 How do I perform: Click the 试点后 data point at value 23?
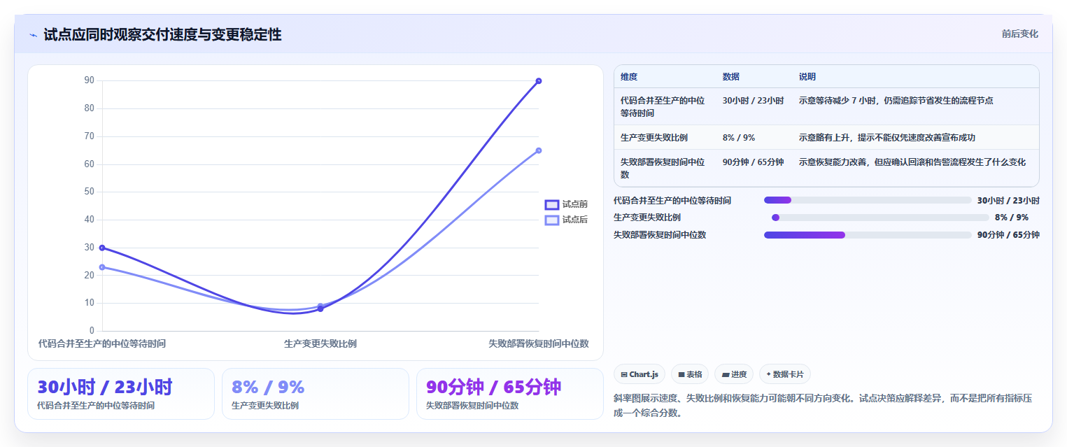[102, 267]
